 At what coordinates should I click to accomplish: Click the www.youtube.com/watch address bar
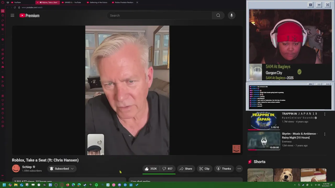tap(32, 7)
